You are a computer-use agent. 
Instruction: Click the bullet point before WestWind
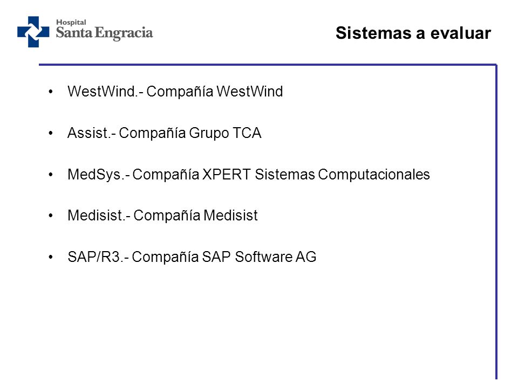click(x=51, y=92)
